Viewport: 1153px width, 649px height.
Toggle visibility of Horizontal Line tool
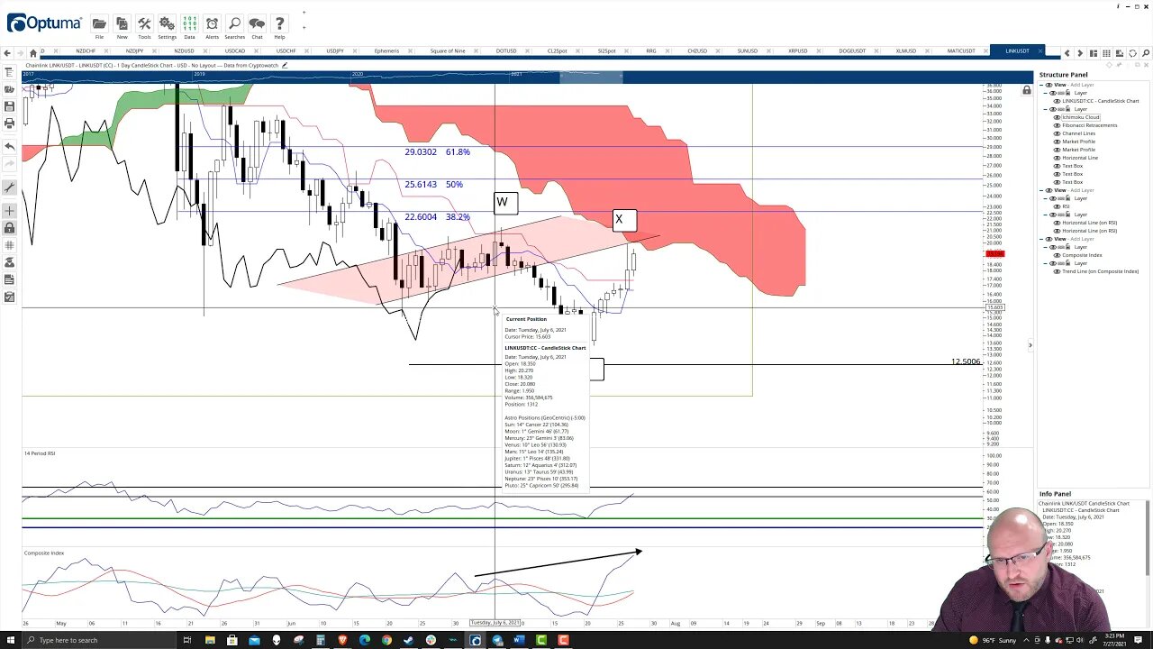tap(1058, 158)
